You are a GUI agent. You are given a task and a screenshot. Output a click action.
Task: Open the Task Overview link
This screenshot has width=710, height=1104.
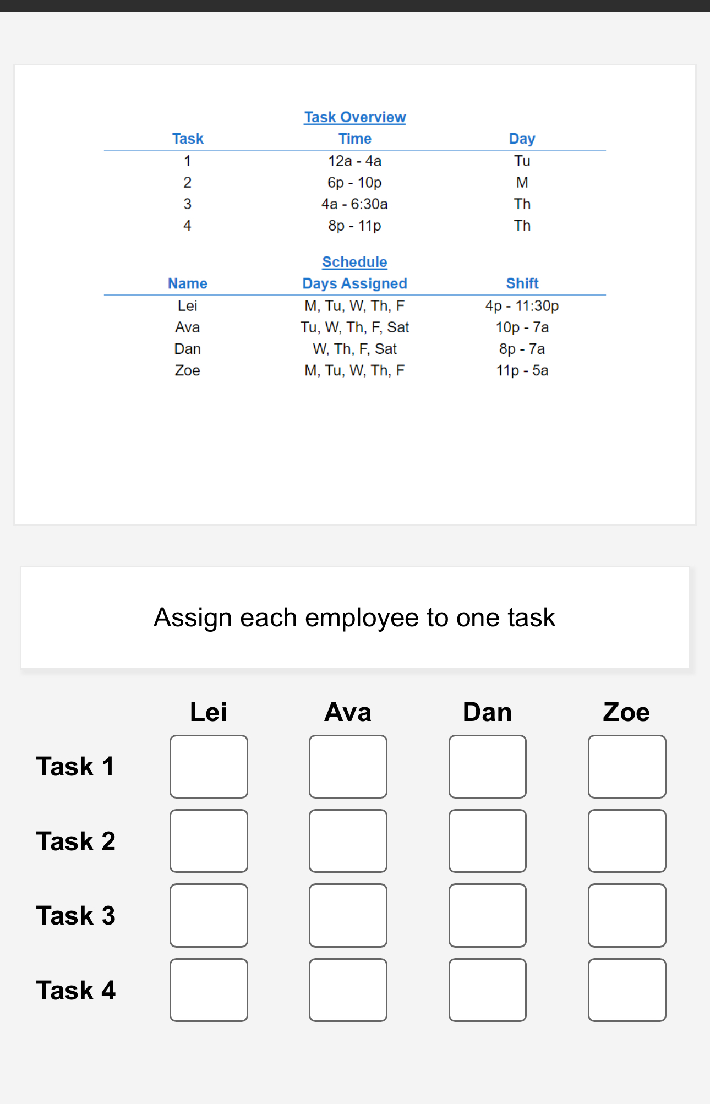(354, 117)
